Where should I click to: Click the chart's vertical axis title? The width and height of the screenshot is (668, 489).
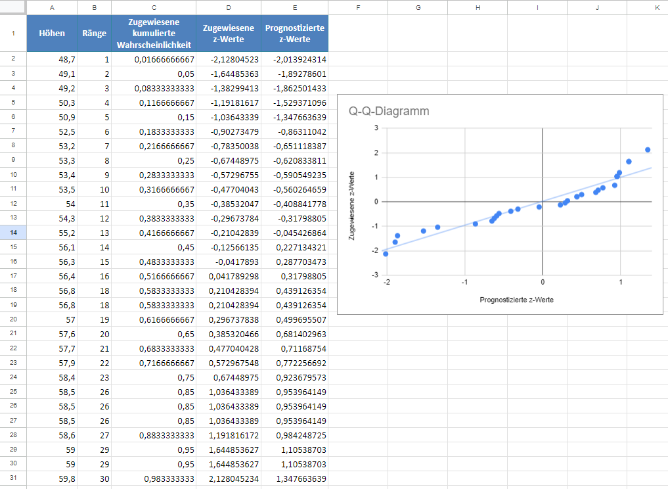click(x=351, y=206)
